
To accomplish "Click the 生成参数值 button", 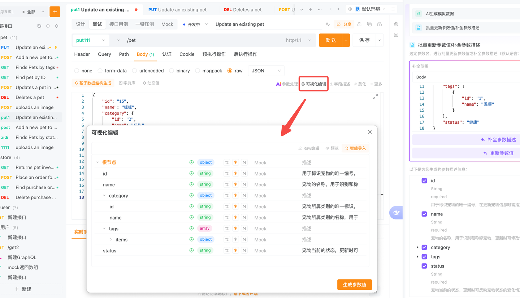I will click(355, 284).
